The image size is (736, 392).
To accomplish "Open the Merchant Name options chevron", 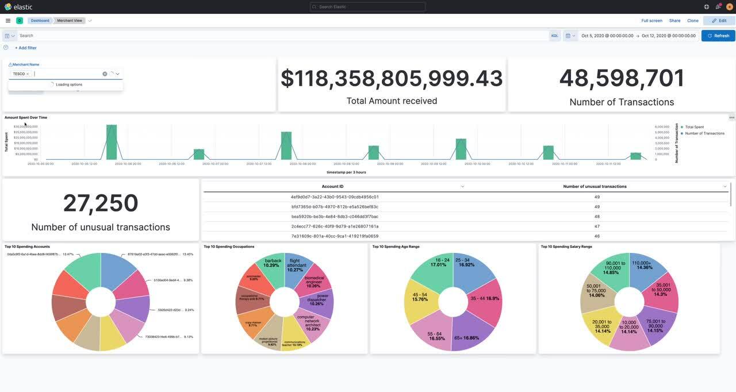I will point(117,74).
